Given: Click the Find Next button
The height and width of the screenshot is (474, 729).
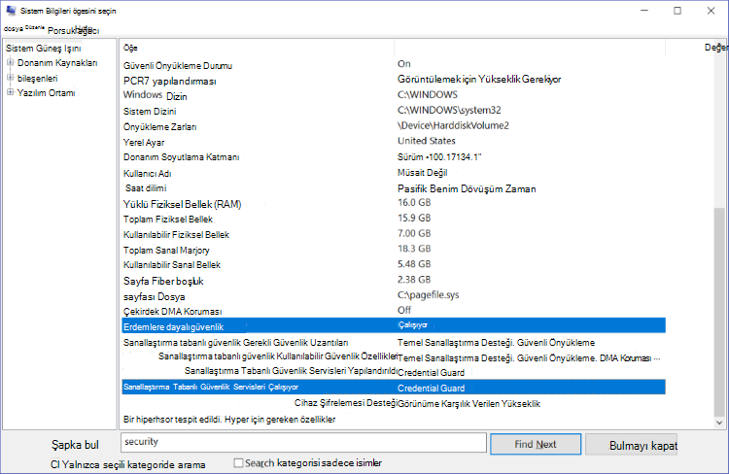Looking at the screenshot, I should pyautogui.click(x=536, y=444).
